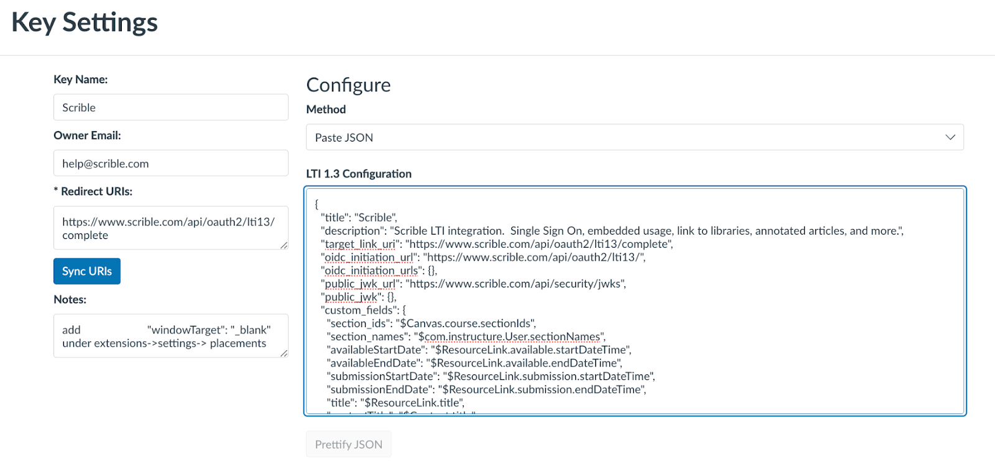Click the "custom_fields" line in JSON
995x465 pixels.
tap(363, 310)
